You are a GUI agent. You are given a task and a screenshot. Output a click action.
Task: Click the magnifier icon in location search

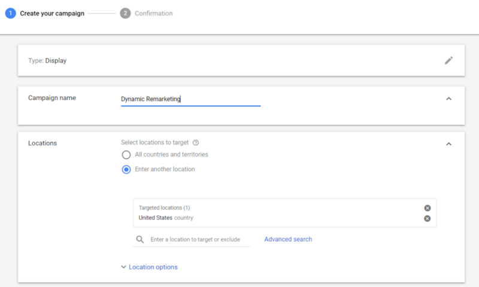140,239
